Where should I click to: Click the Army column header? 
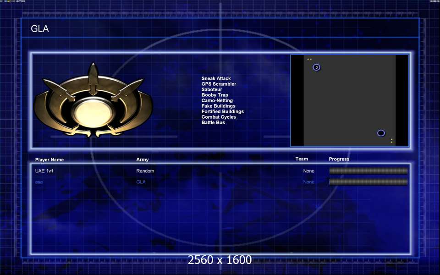click(x=143, y=160)
